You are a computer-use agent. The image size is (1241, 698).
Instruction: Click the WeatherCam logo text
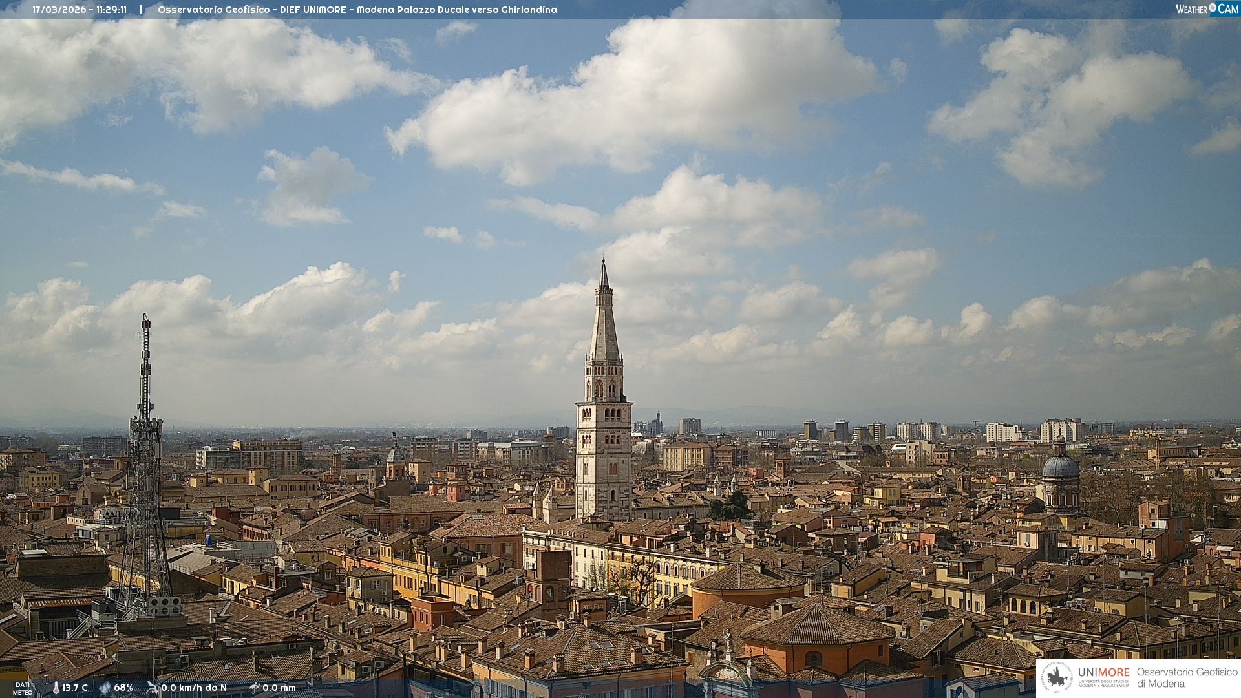pos(1191,9)
